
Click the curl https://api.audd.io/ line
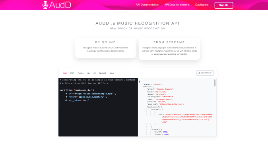pos(77,90)
